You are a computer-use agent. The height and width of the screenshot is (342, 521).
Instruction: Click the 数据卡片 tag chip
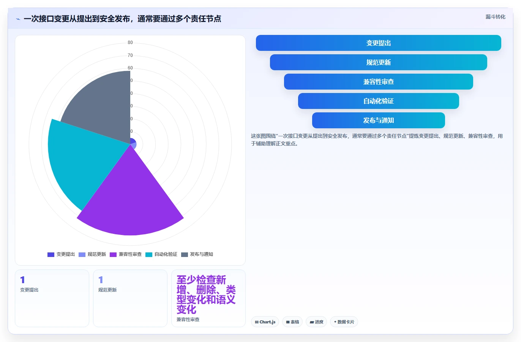point(344,322)
